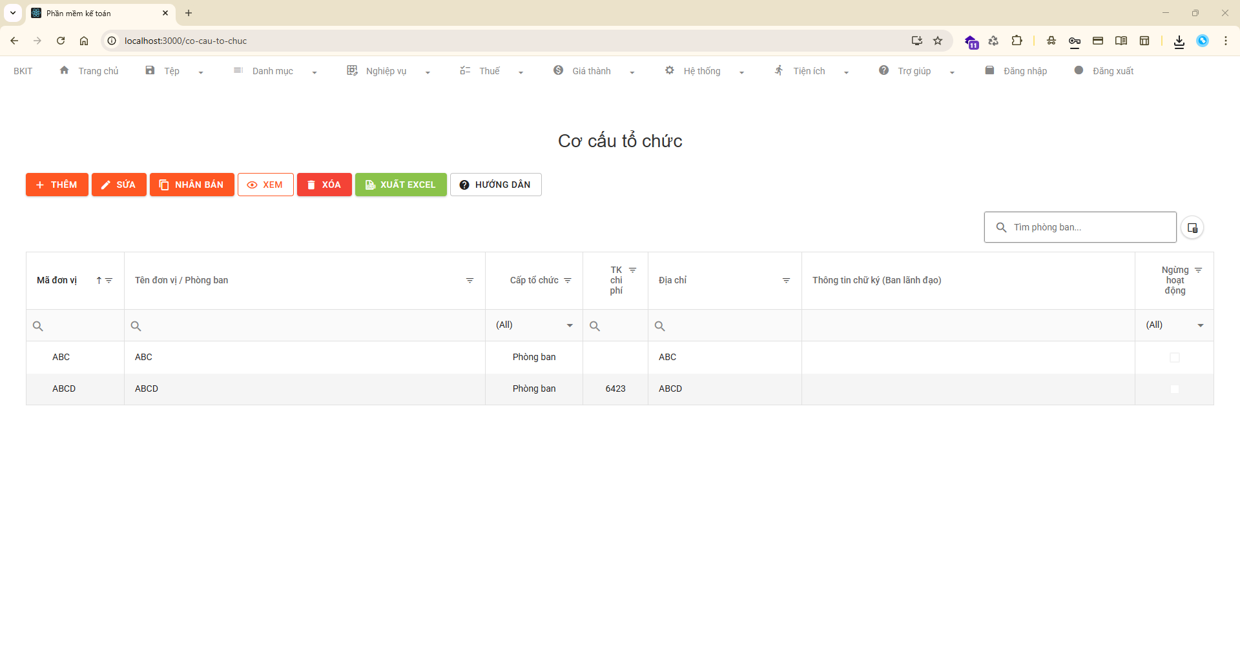This screenshot has width=1240, height=666.
Task: Open filter icon of TK chi phí column
Action: (633, 270)
